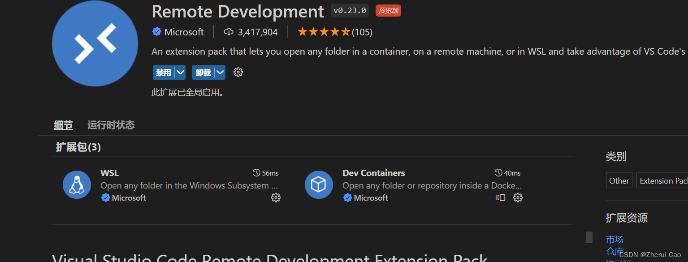Viewport: 688px width, 262px height.
Task: Click the Dev Containers cube icon
Action: pos(319,185)
